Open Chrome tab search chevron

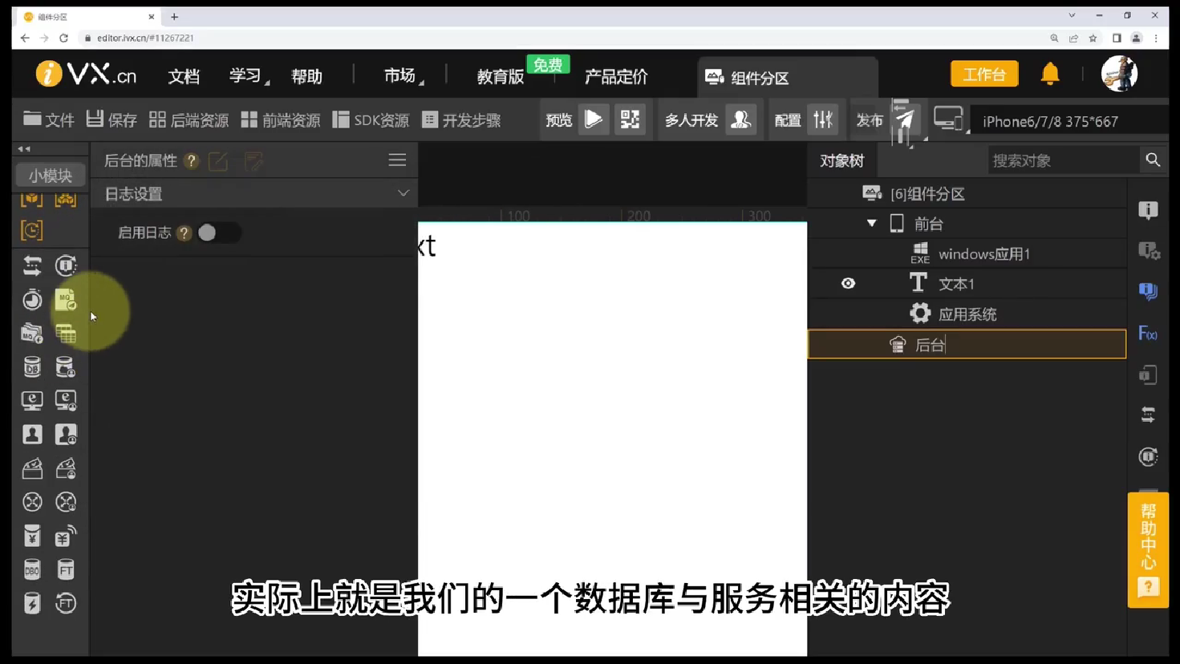coord(1071,15)
